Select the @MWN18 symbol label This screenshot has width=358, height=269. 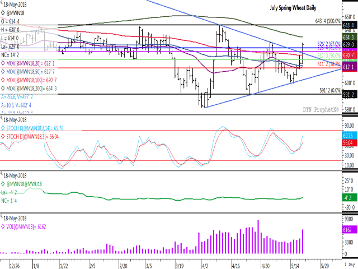click(x=15, y=13)
